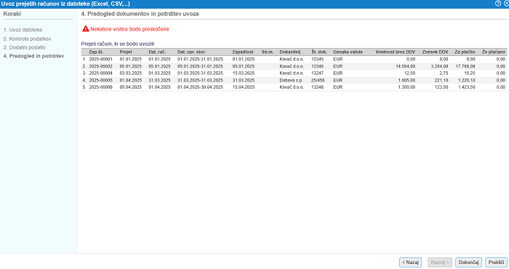Click the Za plačilo column header
This screenshot has width=509, height=269.
pos(465,52)
